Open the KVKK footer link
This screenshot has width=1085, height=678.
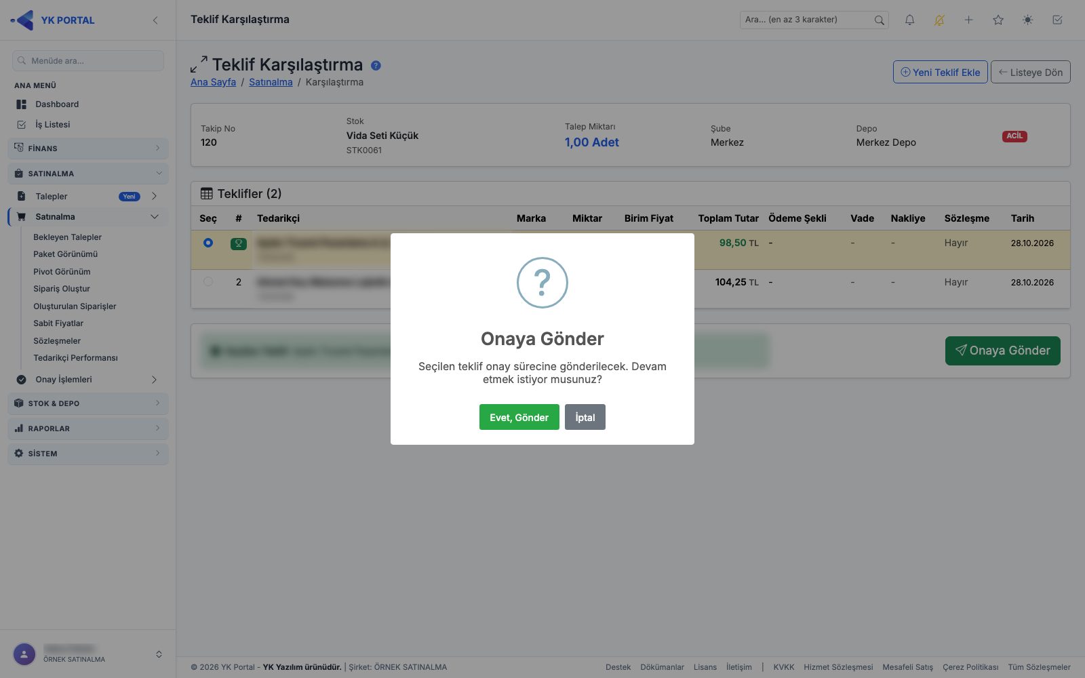pos(784,667)
